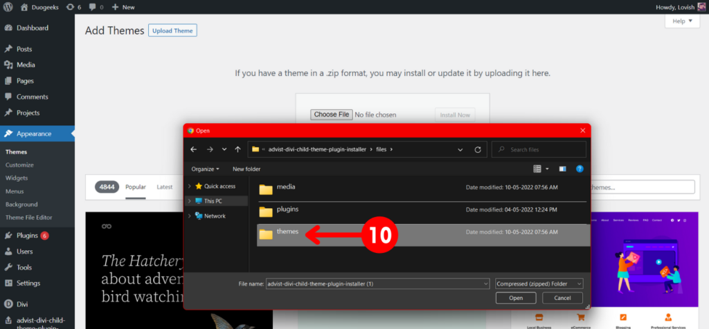The image size is (709, 329).
Task: Open the Duogeeks site home link
Action: (39, 7)
